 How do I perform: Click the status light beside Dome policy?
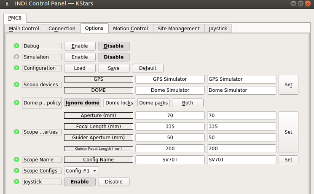16,103
